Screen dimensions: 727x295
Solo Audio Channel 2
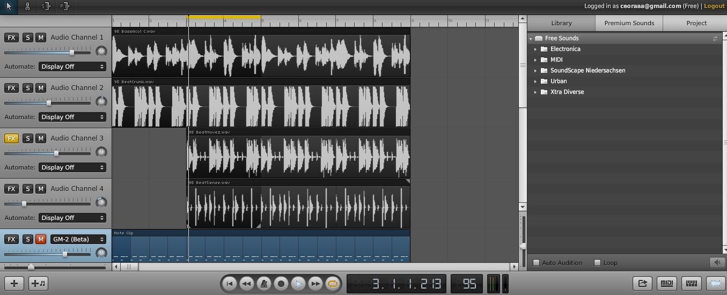point(27,88)
